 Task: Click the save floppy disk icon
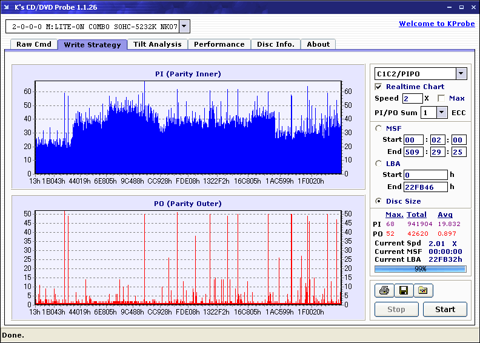pos(403,291)
